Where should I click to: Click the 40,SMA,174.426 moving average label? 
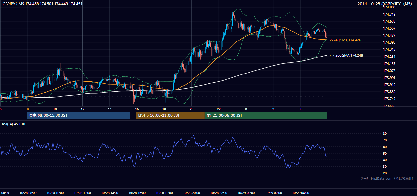345,40
